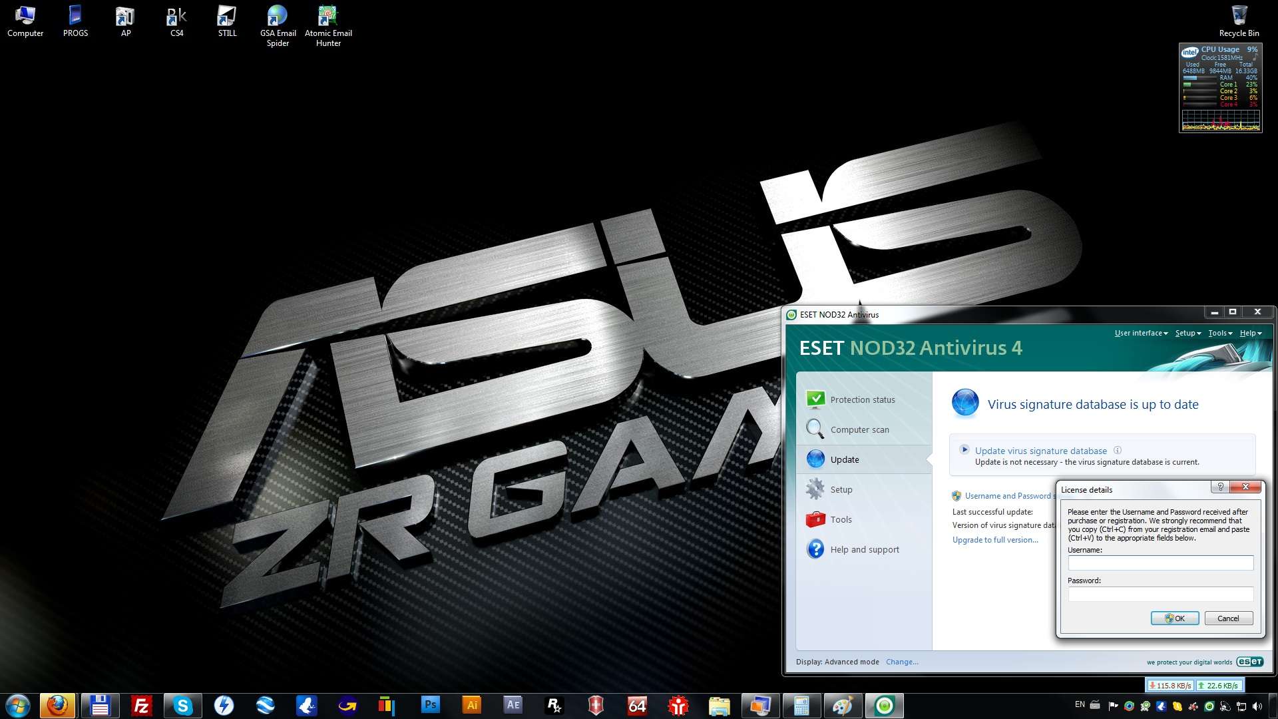Viewport: 1278px width, 719px height.
Task: Open the 64 icon app in taskbar
Action: pos(636,706)
